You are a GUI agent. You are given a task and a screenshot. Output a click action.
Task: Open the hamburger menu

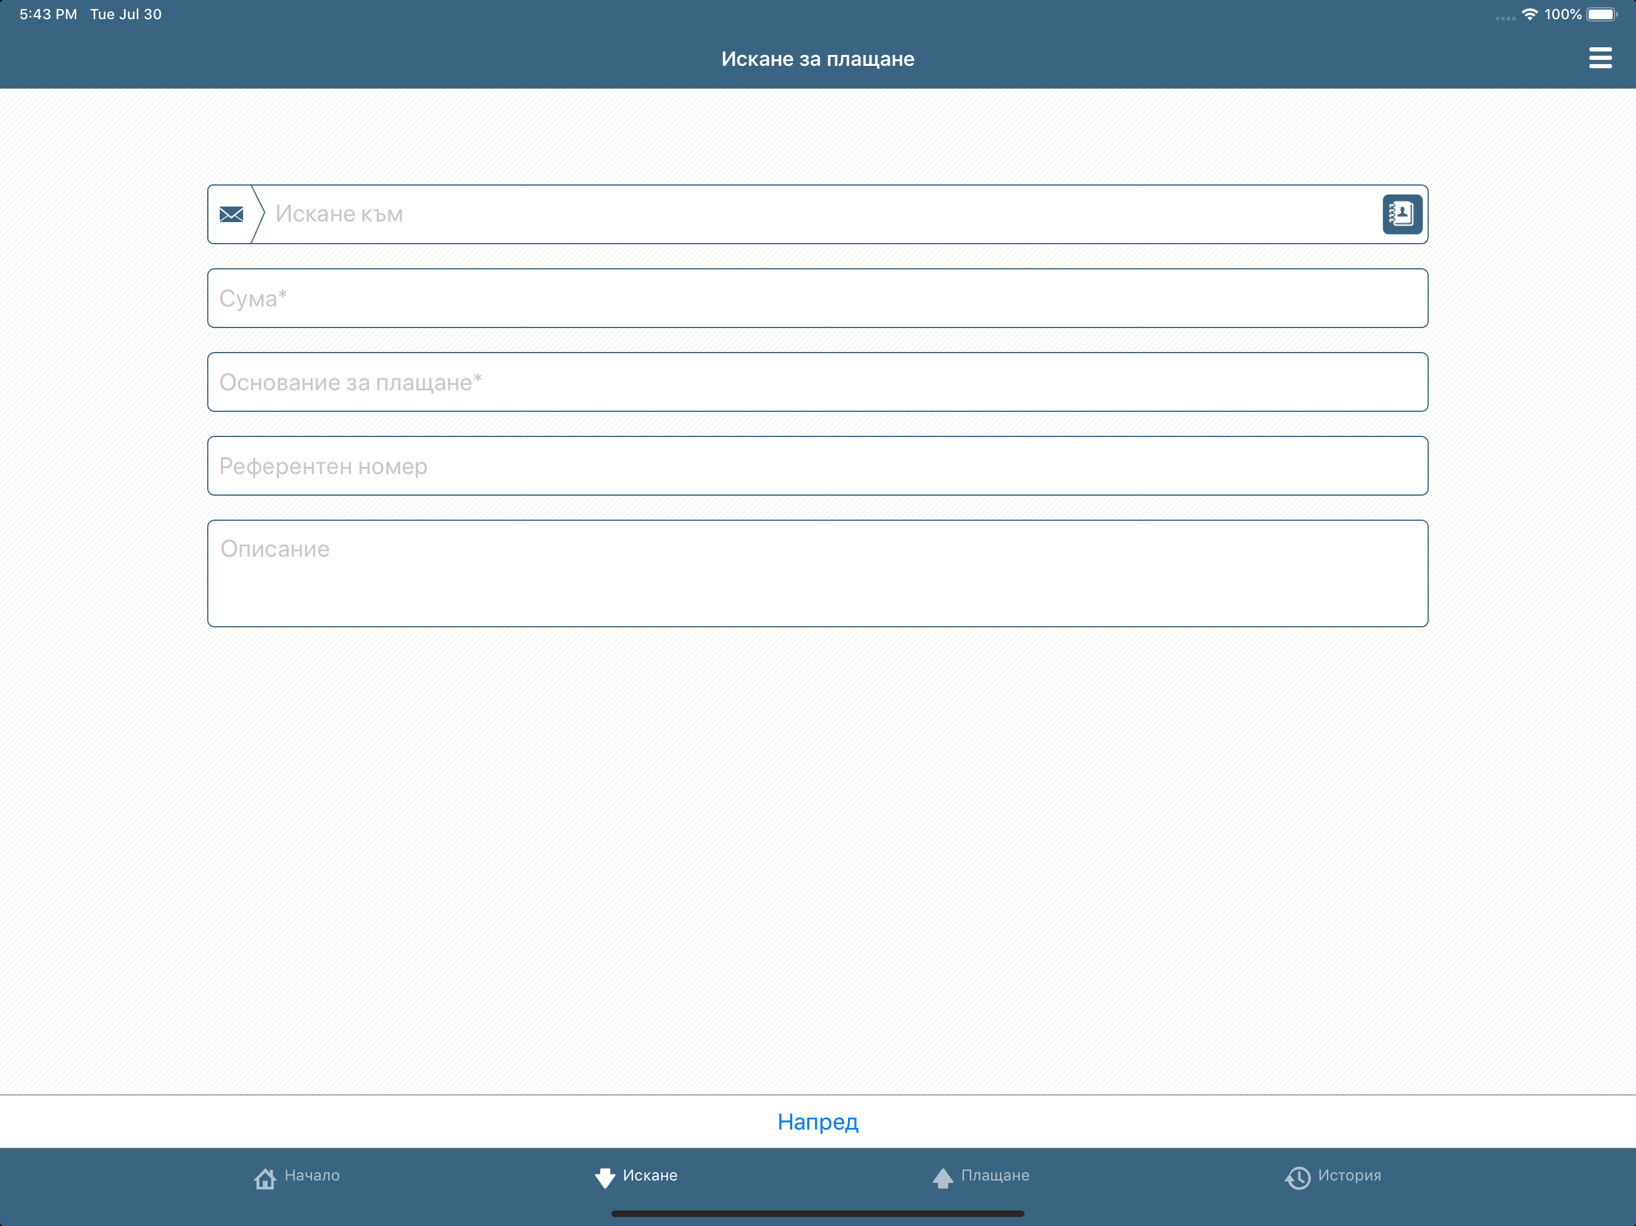tap(1599, 57)
